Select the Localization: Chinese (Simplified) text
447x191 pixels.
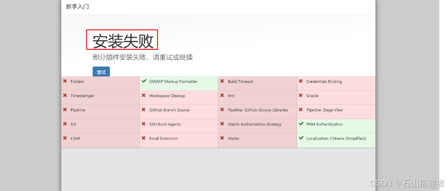click(336, 139)
